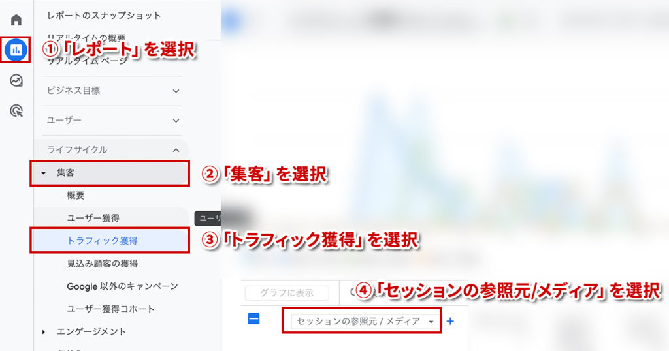The image size is (669, 351).
Task: Open ユーザー獲得コホート report
Action: coord(111,309)
